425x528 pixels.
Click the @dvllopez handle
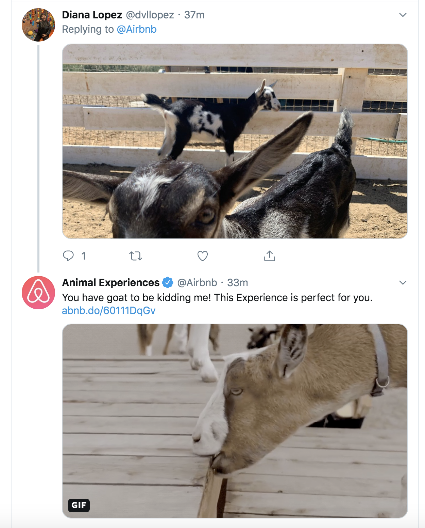coord(150,15)
